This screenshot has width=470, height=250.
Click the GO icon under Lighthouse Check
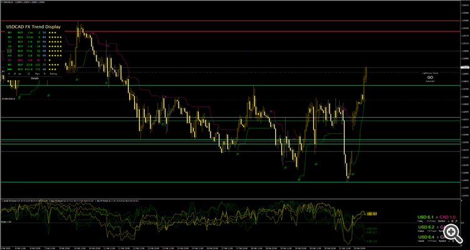[x=430, y=77]
